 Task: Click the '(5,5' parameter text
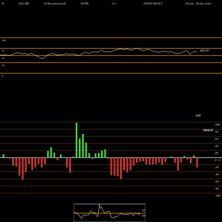[114, 4]
